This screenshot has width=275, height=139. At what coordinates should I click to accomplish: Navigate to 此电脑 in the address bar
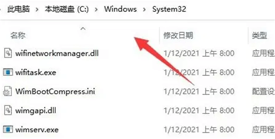point(19,9)
